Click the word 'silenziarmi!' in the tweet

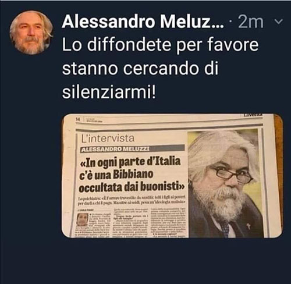tap(109, 91)
